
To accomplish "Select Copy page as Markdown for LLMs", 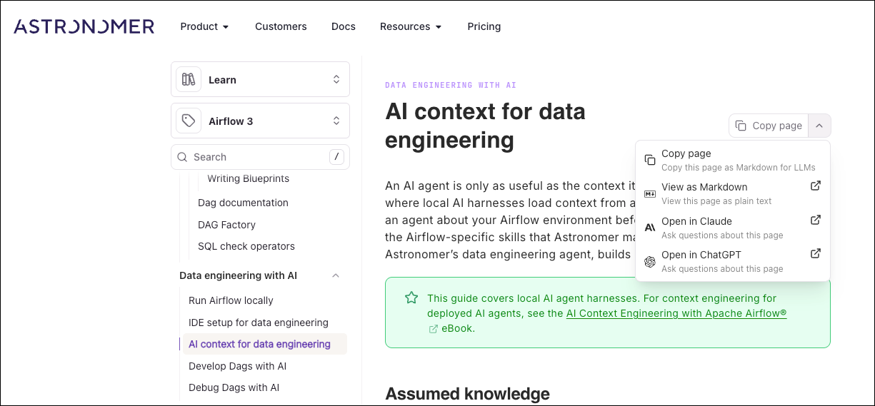I will click(x=732, y=160).
